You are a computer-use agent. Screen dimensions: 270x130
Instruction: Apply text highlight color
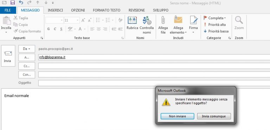pyautogui.click(x=70, y=29)
